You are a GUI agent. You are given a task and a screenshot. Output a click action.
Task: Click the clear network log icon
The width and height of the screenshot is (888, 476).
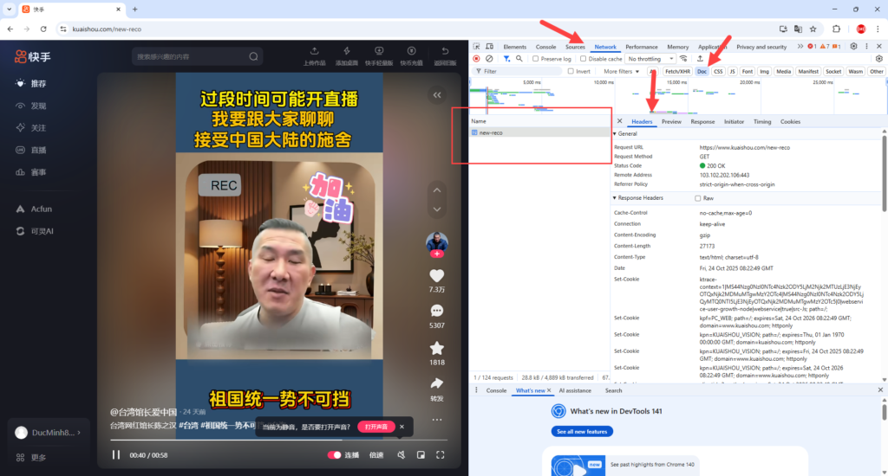click(489, 59)
